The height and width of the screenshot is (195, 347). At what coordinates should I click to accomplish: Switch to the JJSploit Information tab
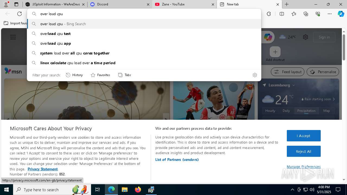tap(55, 4)
